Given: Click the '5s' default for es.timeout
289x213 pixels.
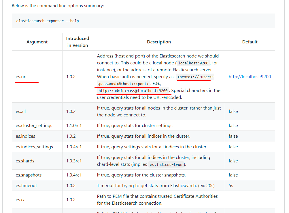Looking at the screenshot, I should tap(231, 186).
